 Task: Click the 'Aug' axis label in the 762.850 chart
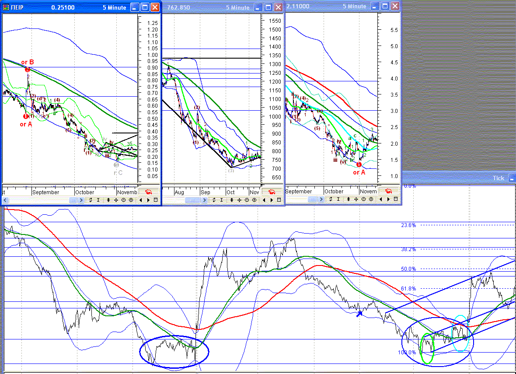179,192
